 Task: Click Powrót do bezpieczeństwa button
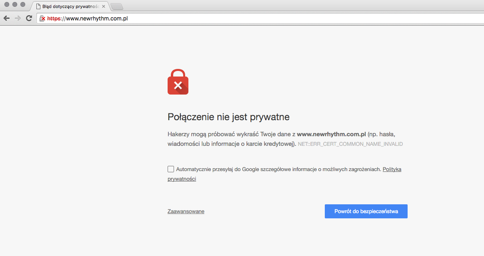(x=366, y=212)
